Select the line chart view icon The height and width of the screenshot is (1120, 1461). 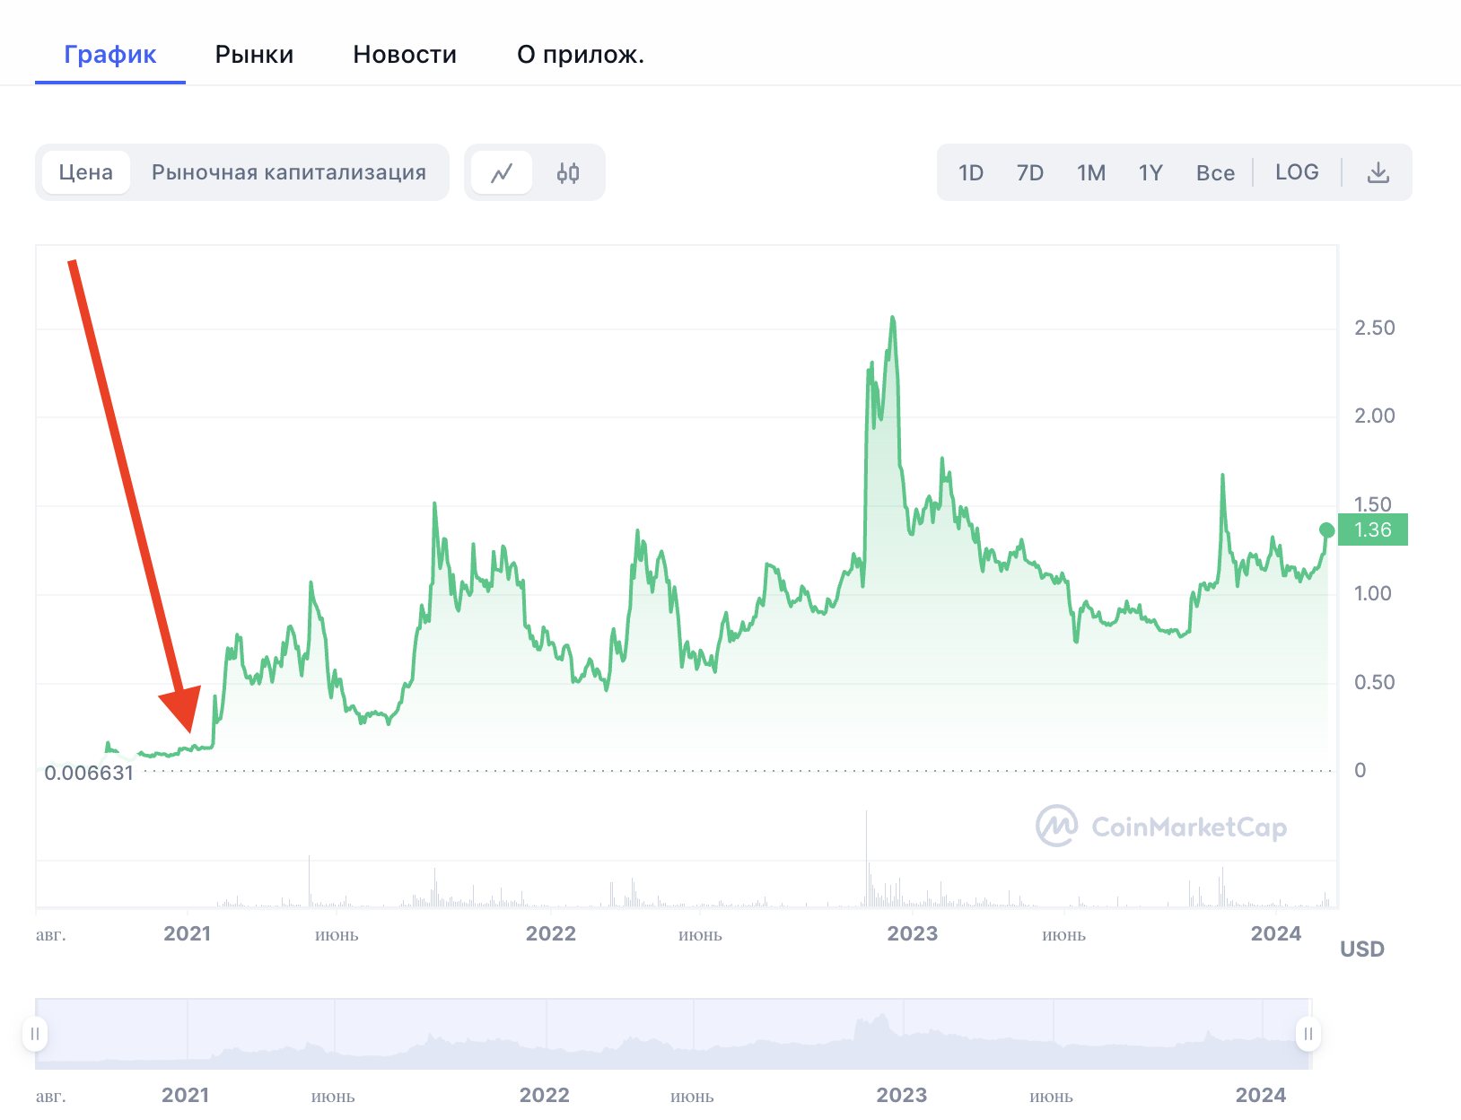(502, 172)
